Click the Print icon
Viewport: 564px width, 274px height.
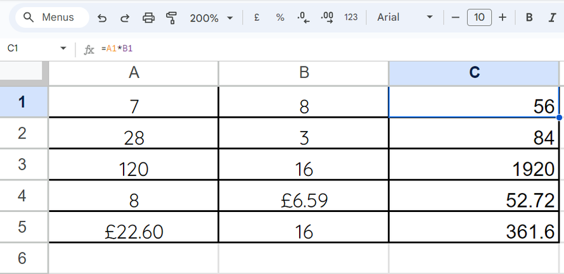148,18
